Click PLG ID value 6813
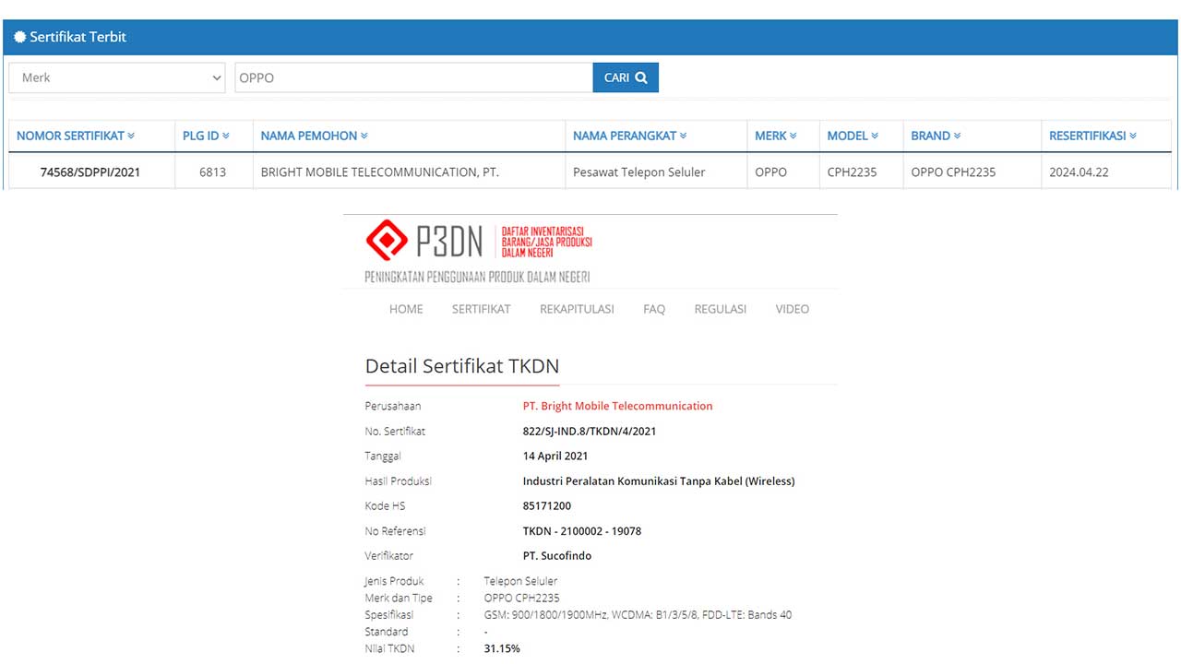 [212, 172]
